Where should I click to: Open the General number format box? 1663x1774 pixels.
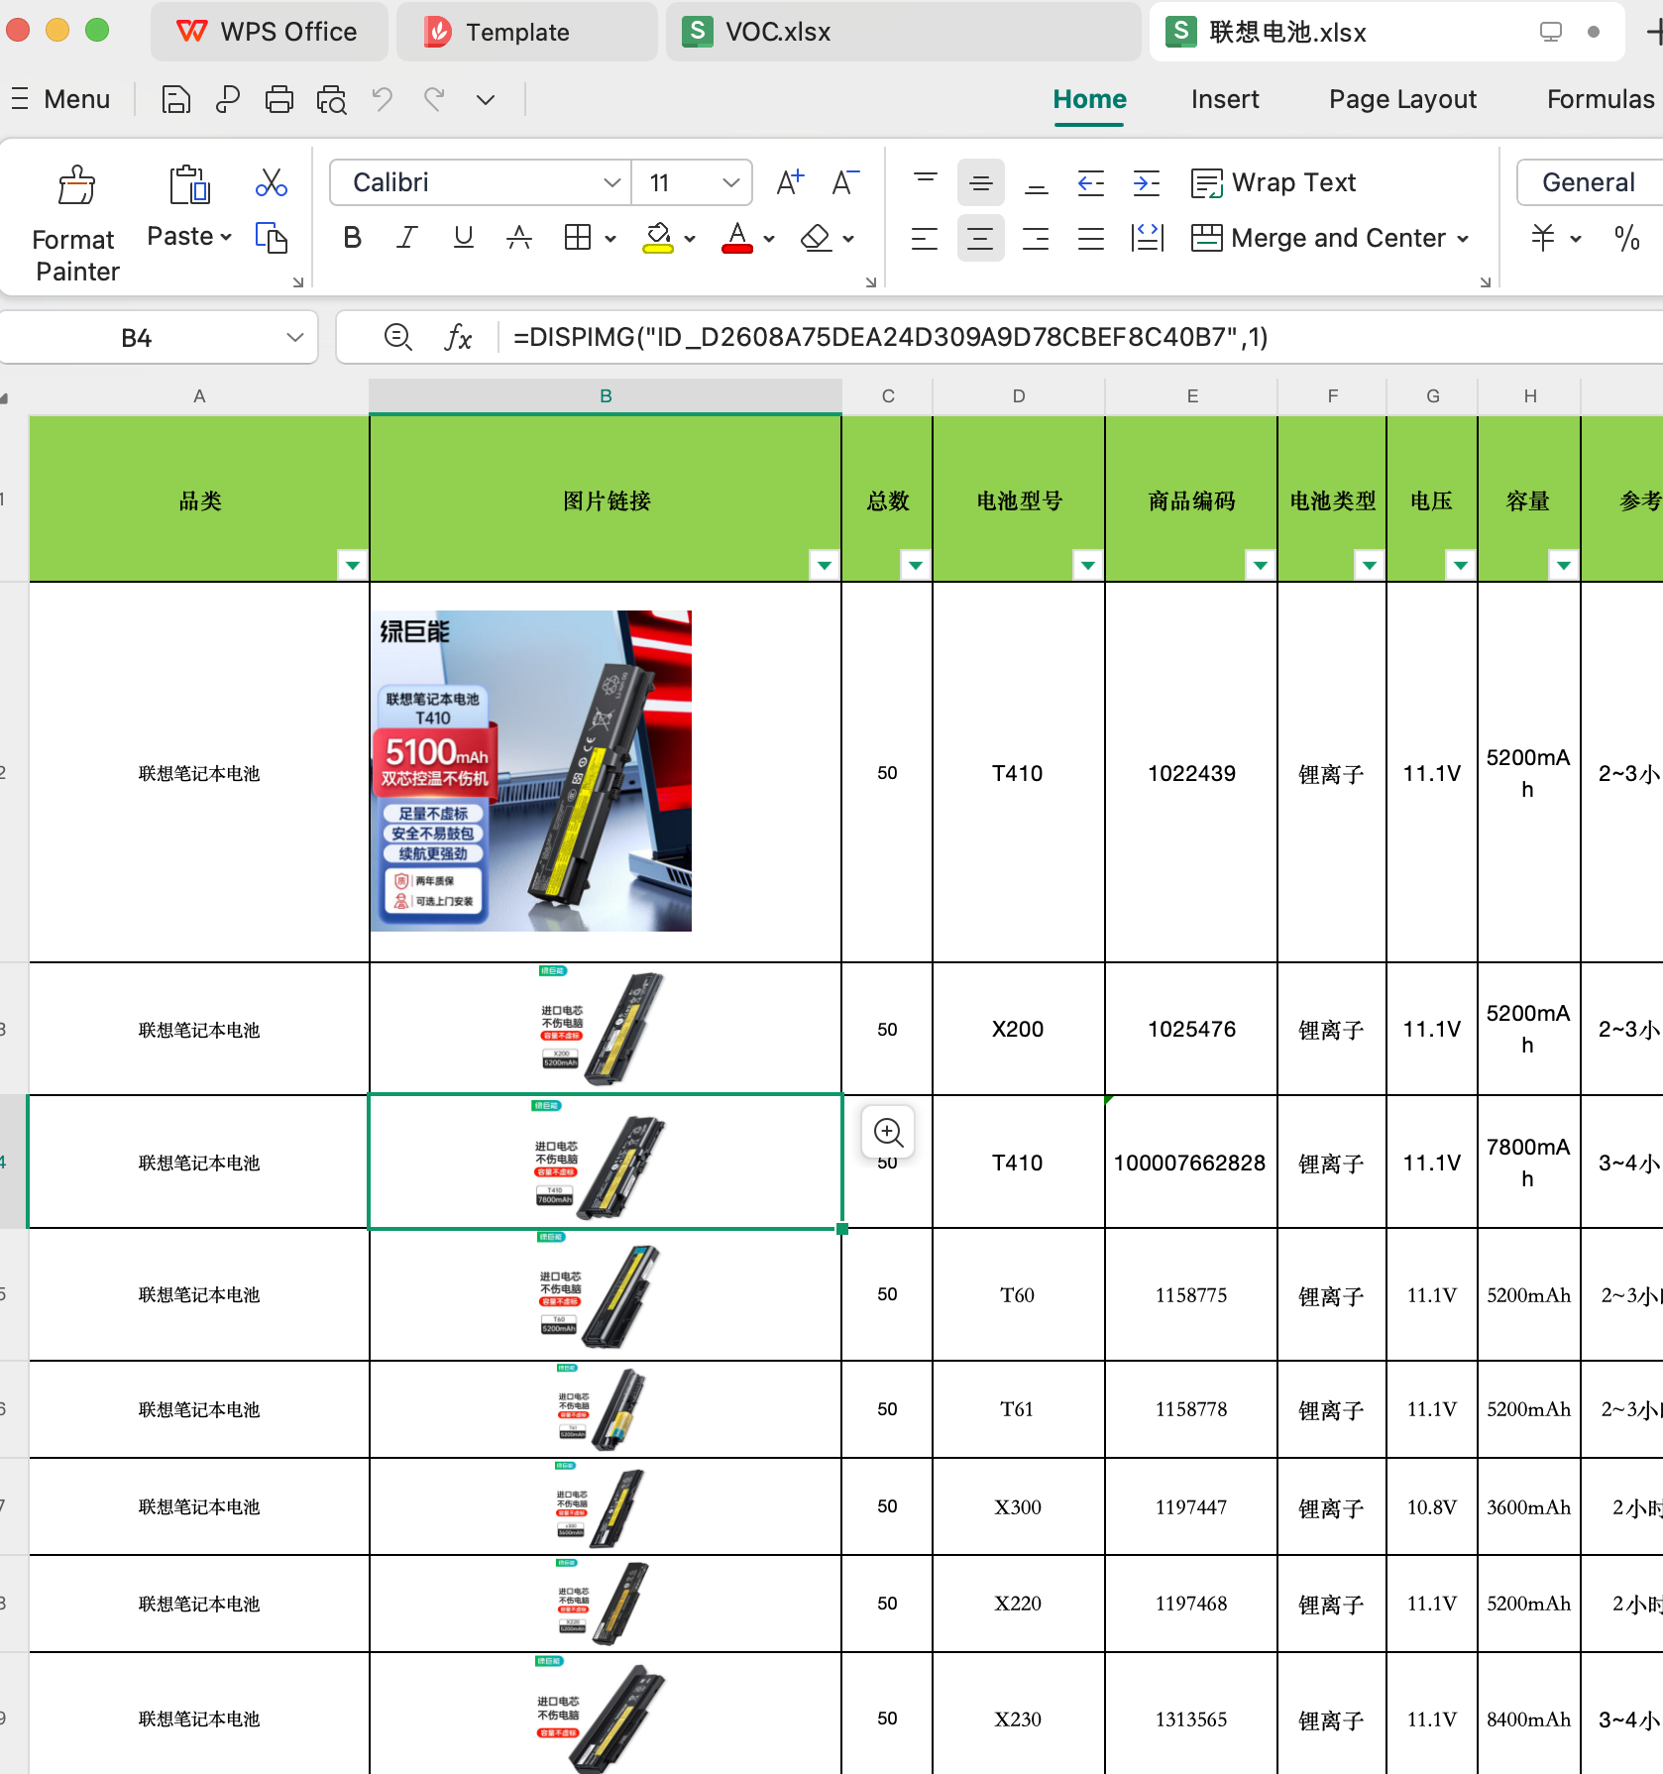[1590, 182]
